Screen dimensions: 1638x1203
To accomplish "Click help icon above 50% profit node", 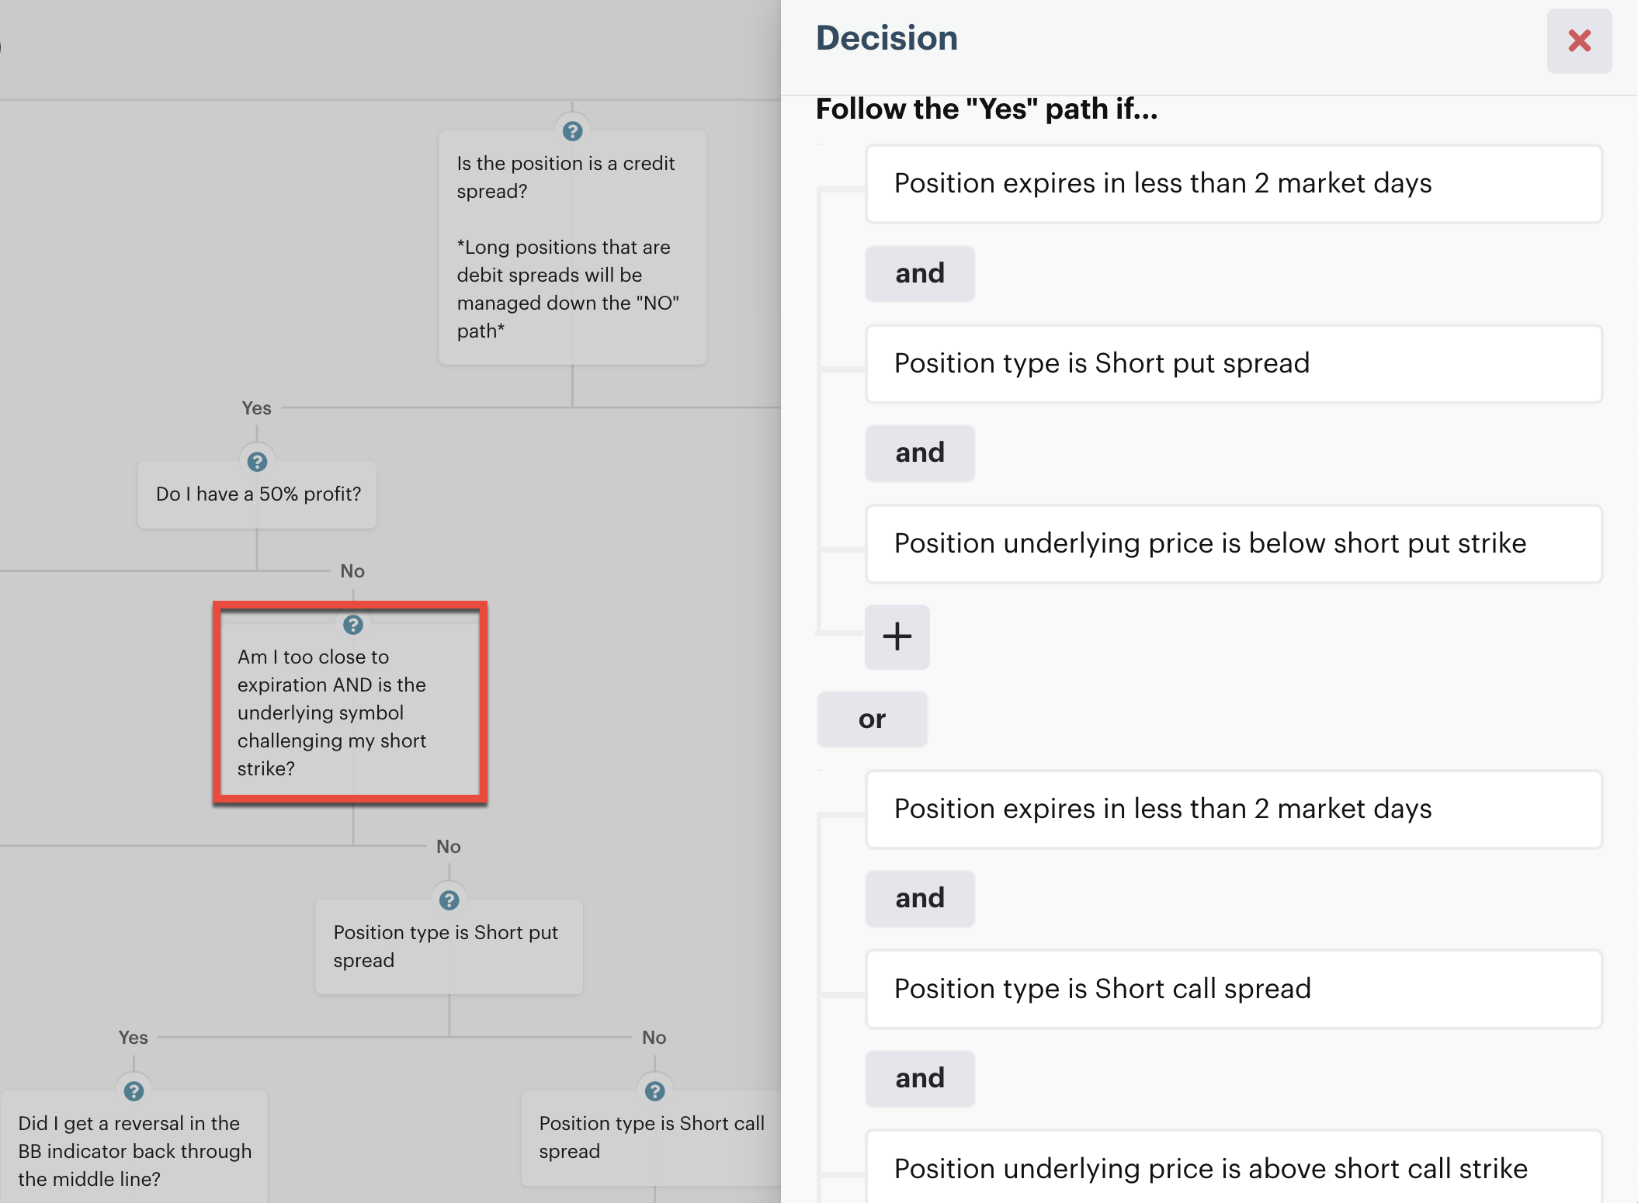I will click(257, 462).
